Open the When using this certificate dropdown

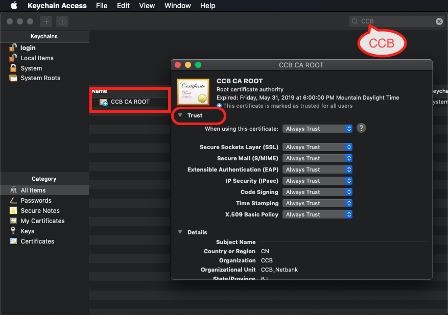click(317, 129)
